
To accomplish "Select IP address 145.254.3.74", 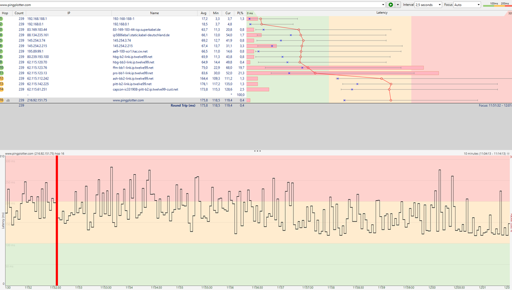I will point(36,40).
